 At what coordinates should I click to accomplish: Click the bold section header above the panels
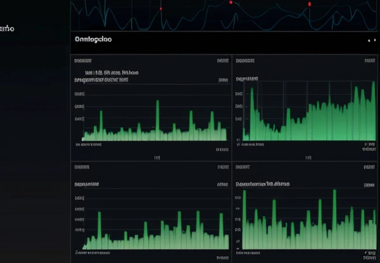[x=93, y=39]
